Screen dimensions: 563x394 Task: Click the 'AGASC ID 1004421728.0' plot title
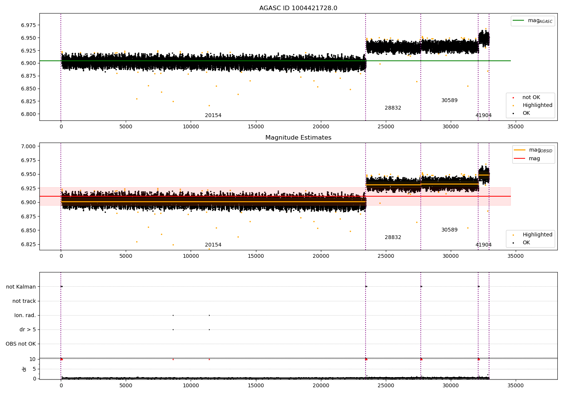pyautogui.click(x=298, y=8)
